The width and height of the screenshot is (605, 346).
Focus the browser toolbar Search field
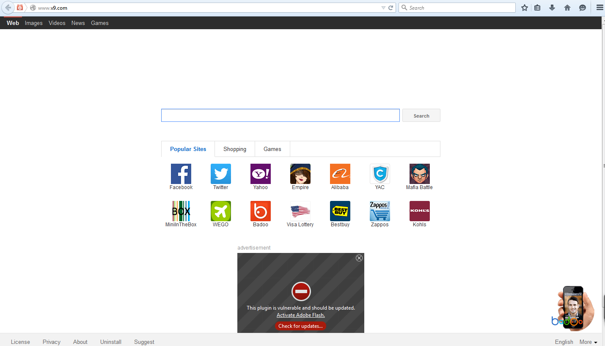coord(457,8)
